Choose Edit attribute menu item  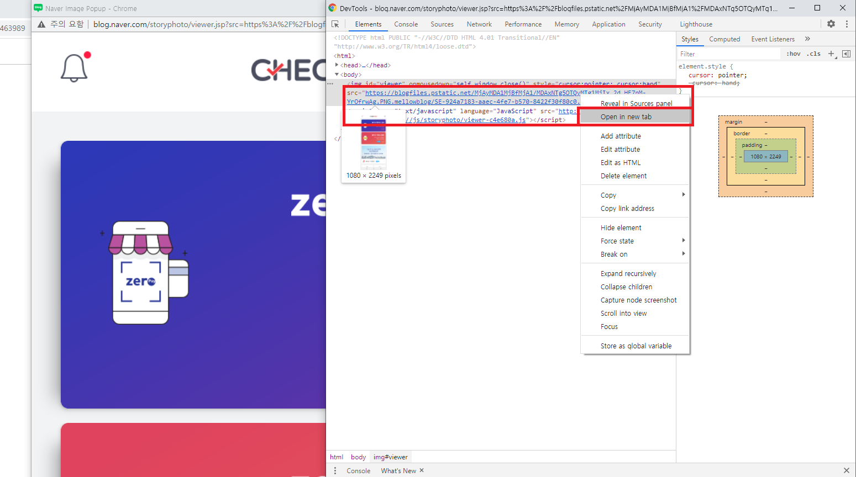pos(635,149)
